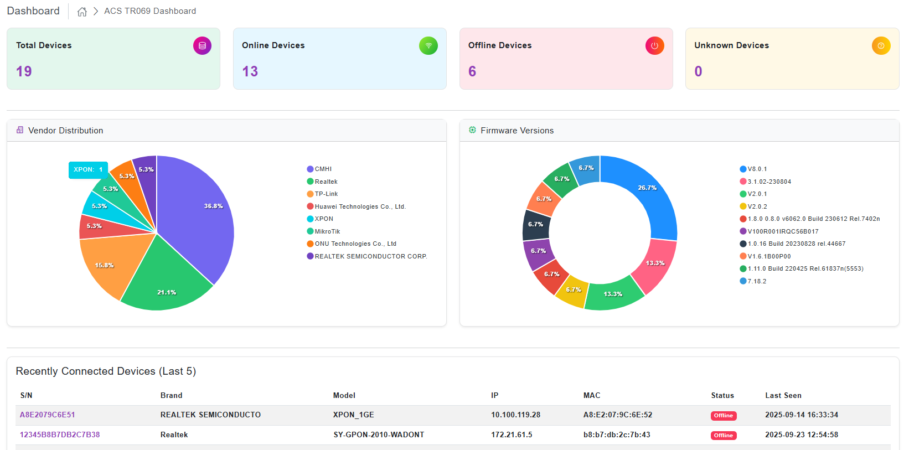Click the pink database icon on Total Devices
909x450 pixels.
(x=202, y=46)
